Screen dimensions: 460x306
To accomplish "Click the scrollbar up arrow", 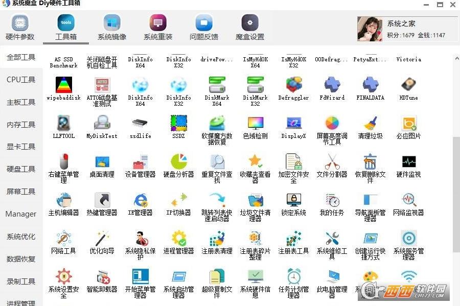I will [457, 59].
